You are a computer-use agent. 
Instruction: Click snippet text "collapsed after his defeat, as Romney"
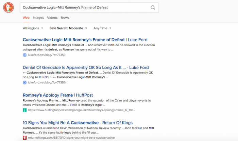(x=48, y=49)
